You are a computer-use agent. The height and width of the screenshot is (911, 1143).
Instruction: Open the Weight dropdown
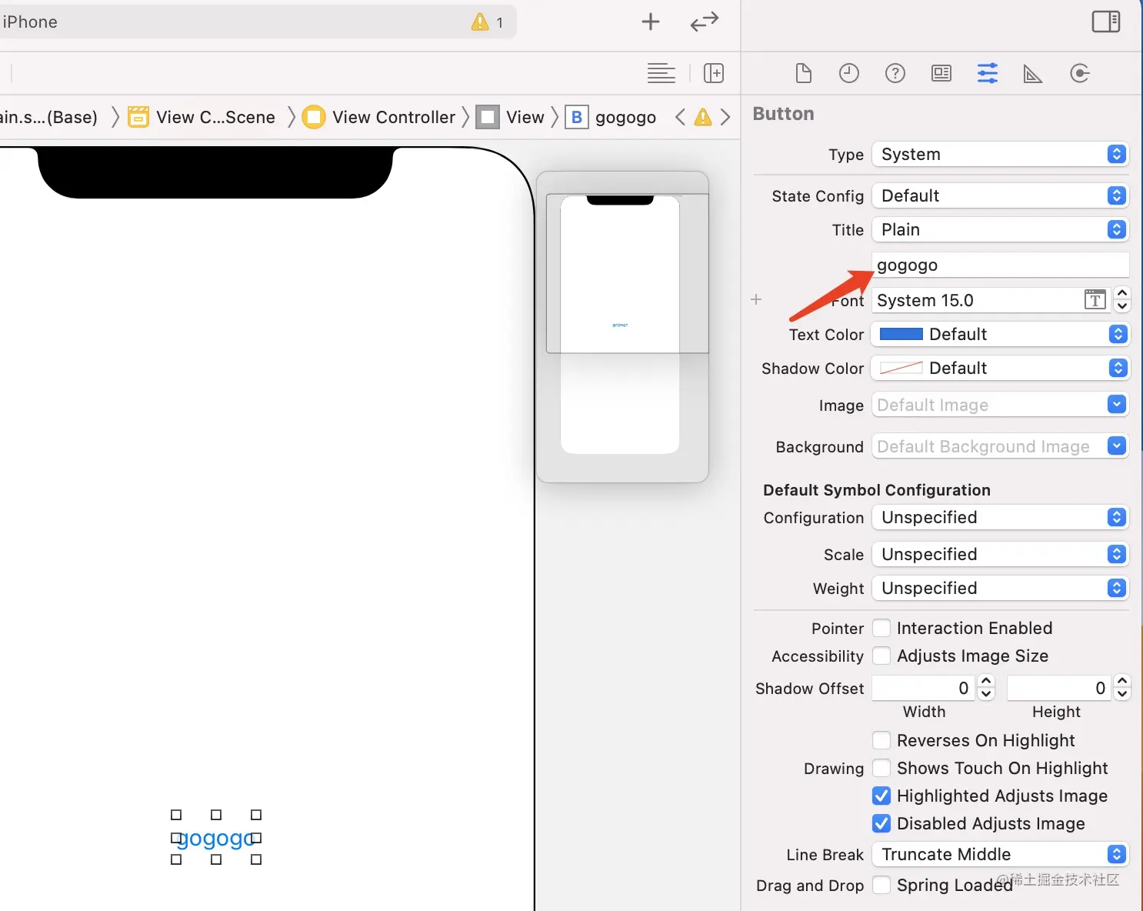(x=1000, y=588)
